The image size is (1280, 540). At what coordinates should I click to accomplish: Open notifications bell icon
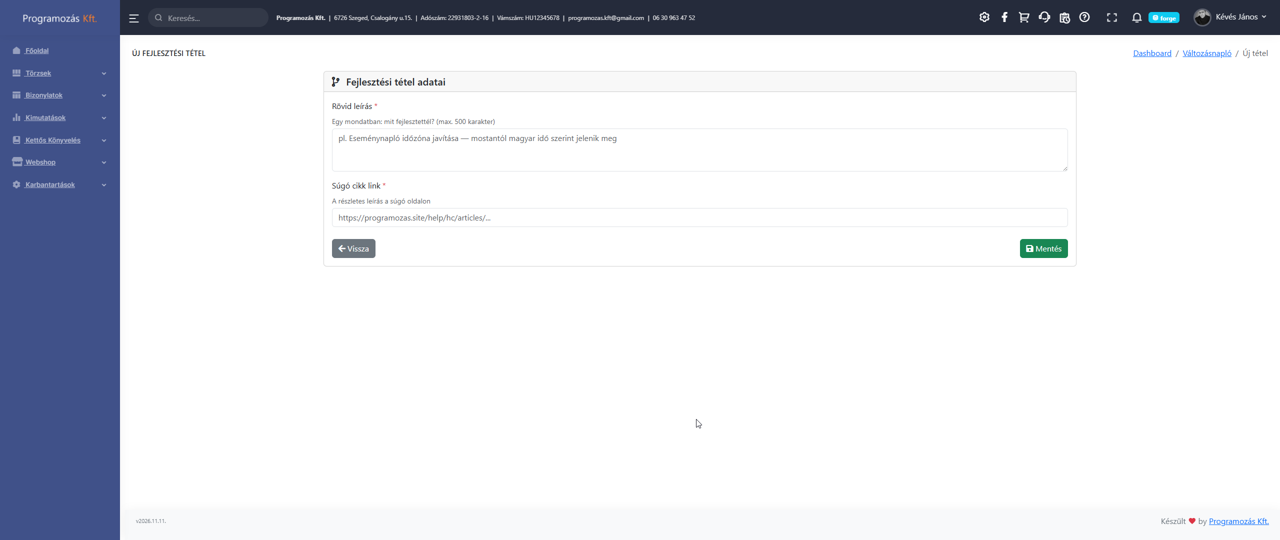coord(1136,17)
